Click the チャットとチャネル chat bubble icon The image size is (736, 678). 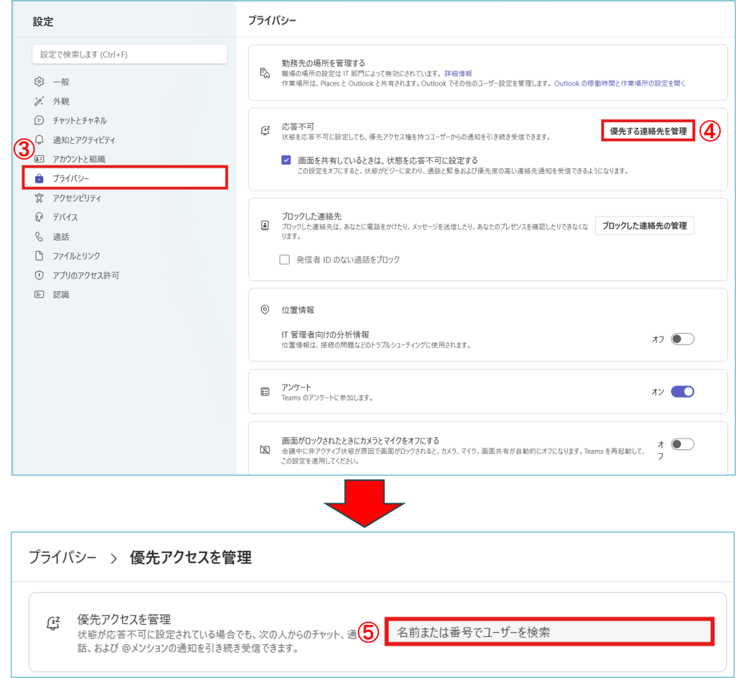[40, 121]
